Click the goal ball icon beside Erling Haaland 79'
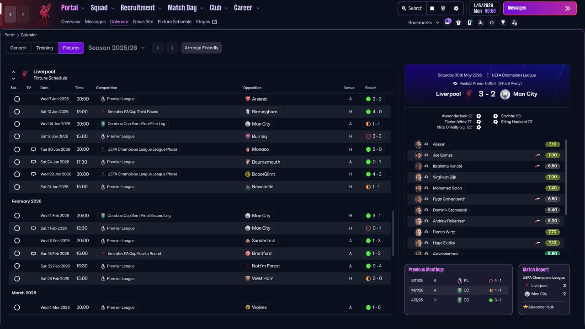The image size is (585, 329). click(496, 122)
